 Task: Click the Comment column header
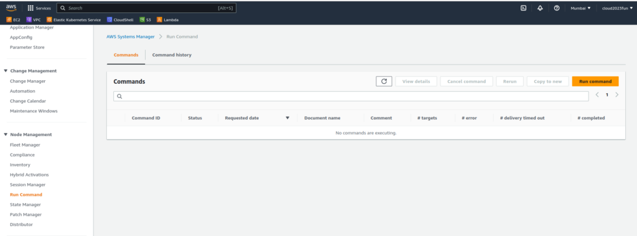[381, 118]
